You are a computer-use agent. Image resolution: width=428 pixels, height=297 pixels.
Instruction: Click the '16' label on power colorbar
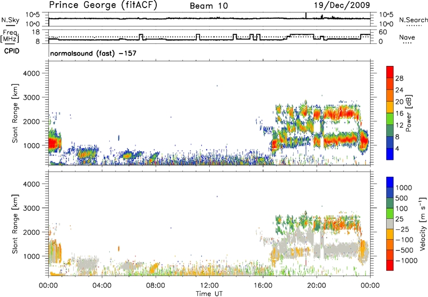[399, 114]
